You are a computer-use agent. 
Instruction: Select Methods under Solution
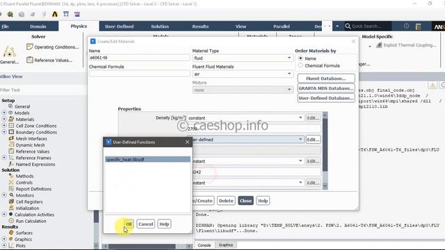point(24,176)
